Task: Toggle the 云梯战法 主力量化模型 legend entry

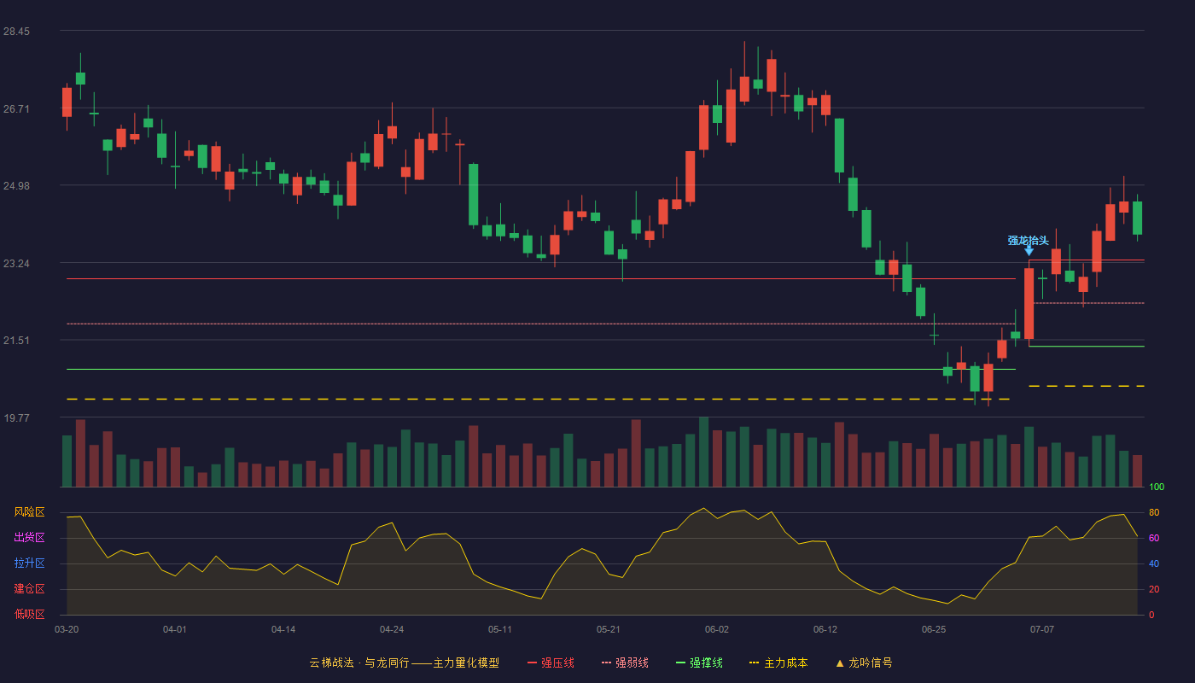Action: click(x=404, y=663)
